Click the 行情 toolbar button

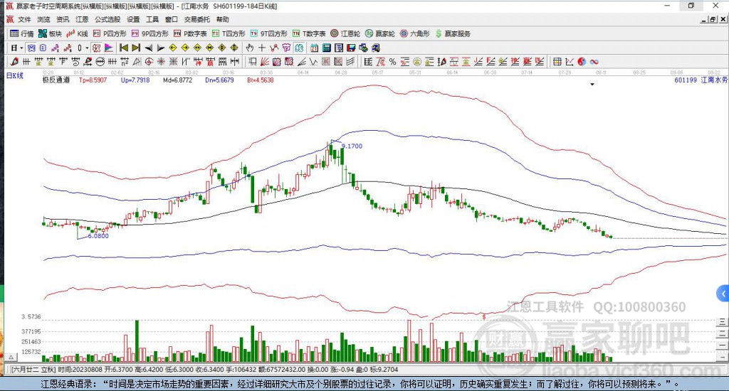pos(22,33)
